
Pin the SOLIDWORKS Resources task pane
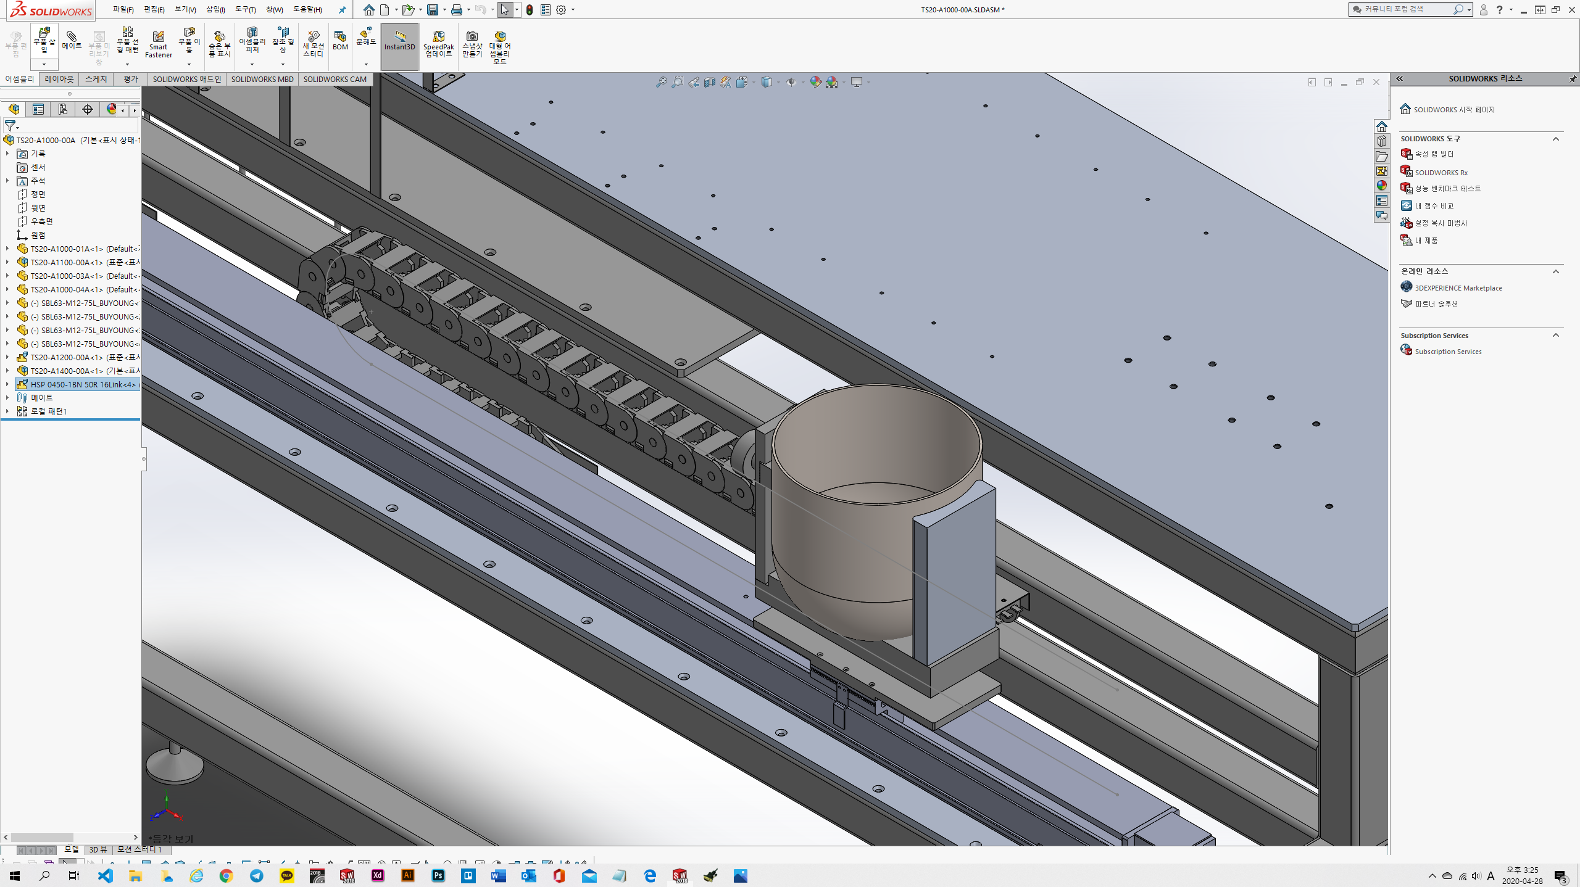click(x=1572, y=79)
